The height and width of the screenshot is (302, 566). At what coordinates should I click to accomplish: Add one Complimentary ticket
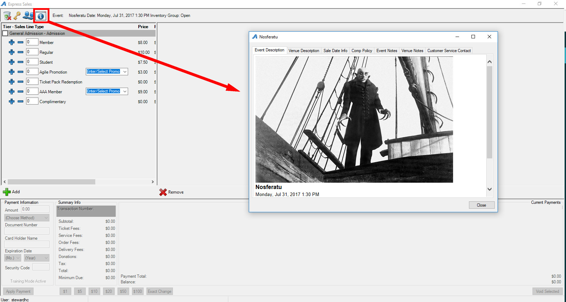12,101
